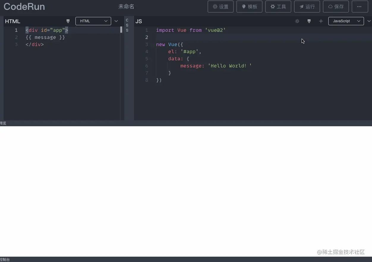
Task: Open the 模板 templates button
Action: pyautogui.click(x=249, y=7)
